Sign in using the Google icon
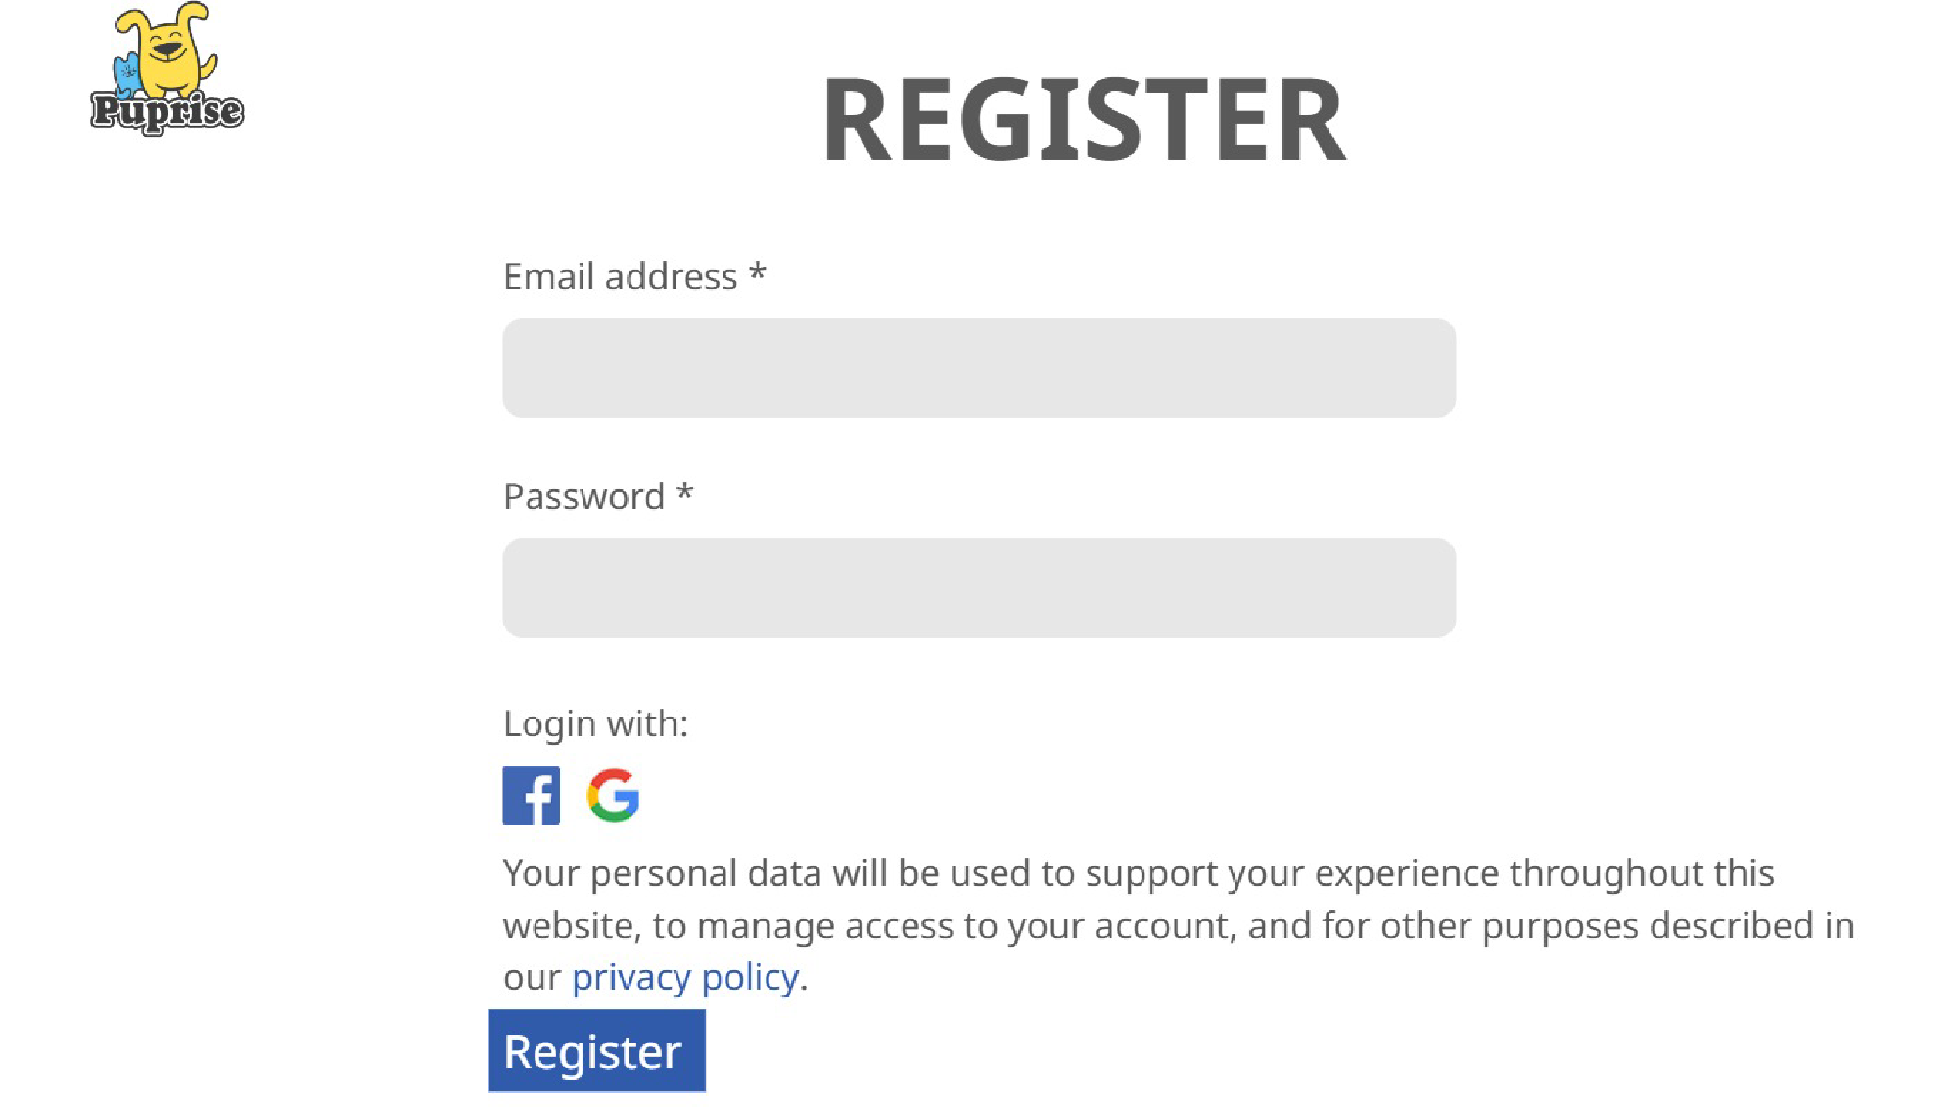The width and height of the screenshot is (1958, 1113). [614, 796]
